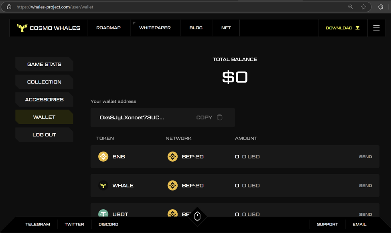391x233 pixels.
Task: Click the Total Balance heading
Action: click(x=235, y=59)
